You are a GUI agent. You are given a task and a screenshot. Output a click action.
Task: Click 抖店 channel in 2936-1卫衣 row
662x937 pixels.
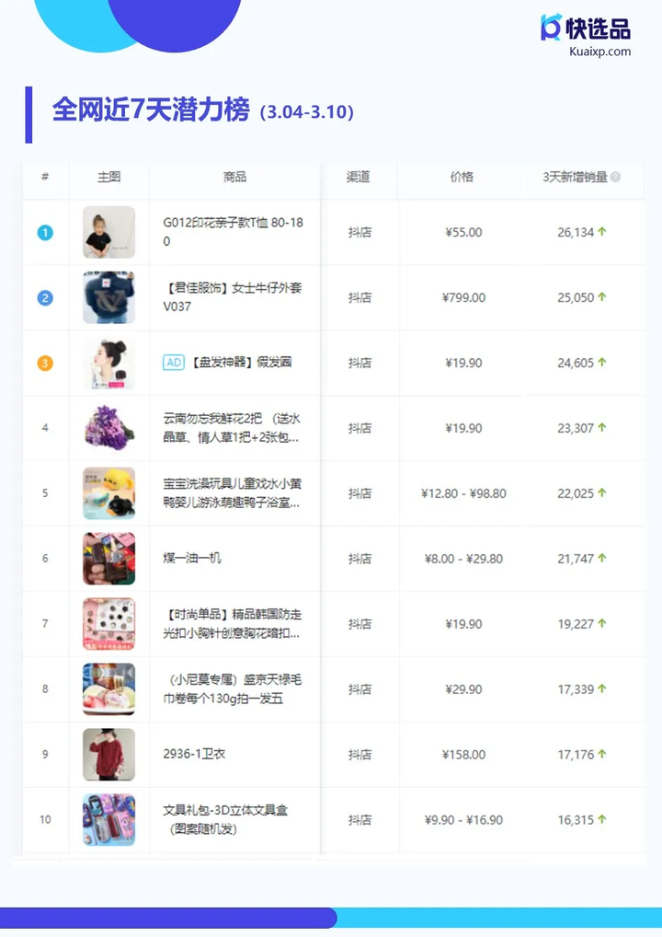pyautogui.click(x=360, y=755)
